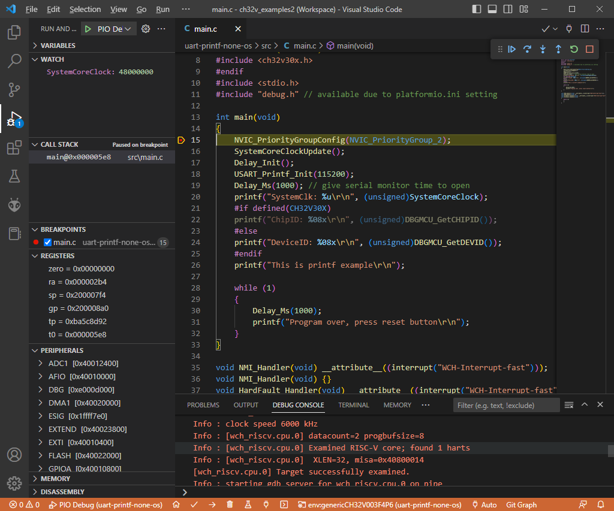This screenshot has height=511, width=614.
Task: Toggle the breakpoint on line 15
Action: click(x=182, y=140)
